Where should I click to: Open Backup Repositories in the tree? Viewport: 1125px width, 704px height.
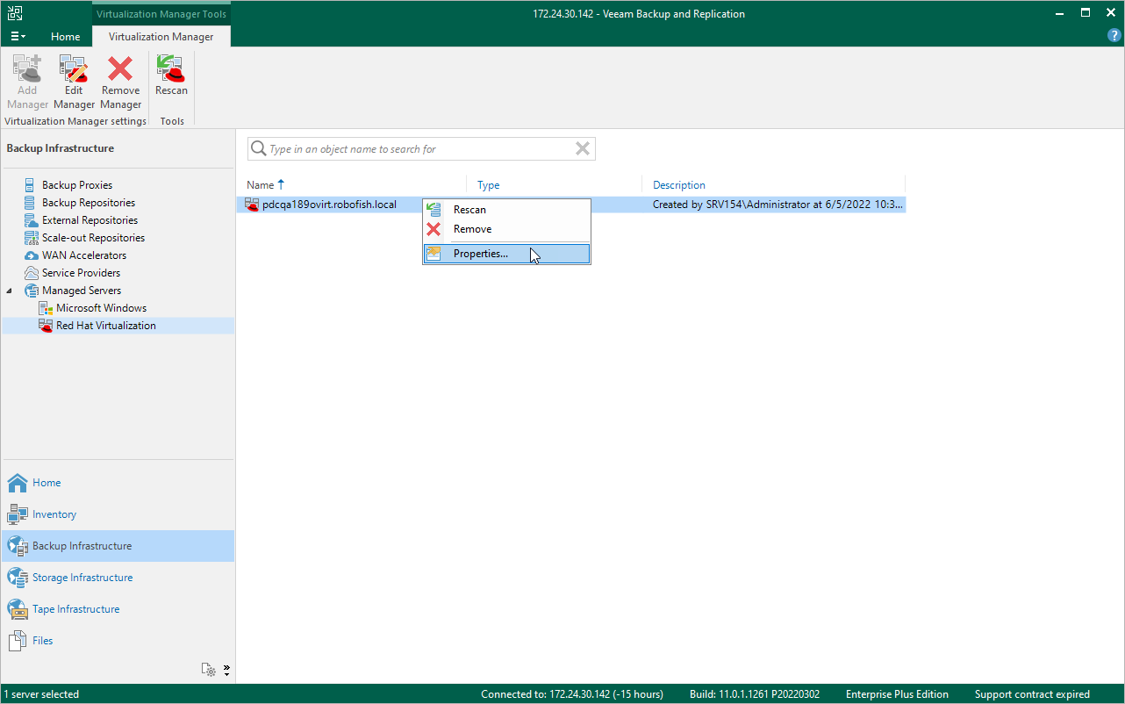coord(89,203)
